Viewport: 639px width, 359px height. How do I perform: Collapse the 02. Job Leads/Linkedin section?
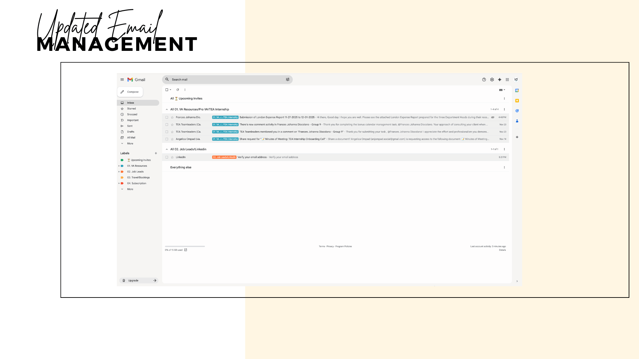coord(167,149)
